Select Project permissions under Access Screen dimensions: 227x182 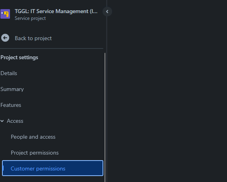(x=35, y=153)
